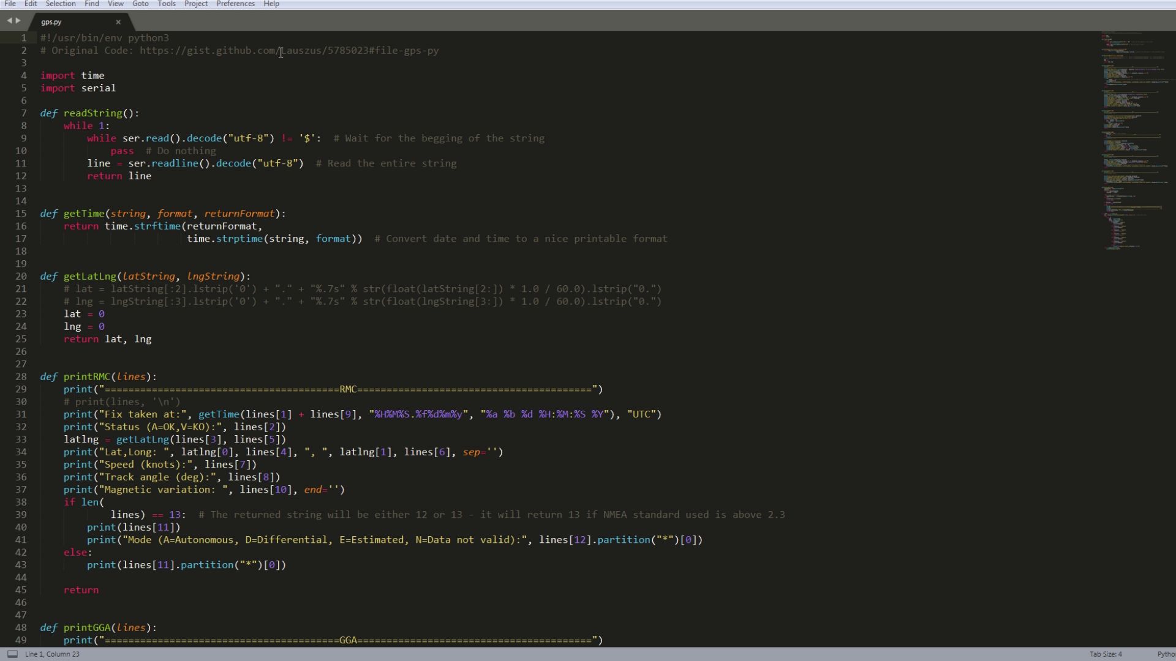The height and width of the screenshot is (661, 1176).
Task: Click the previous tab left arrow
Action: tap(9, 21)
